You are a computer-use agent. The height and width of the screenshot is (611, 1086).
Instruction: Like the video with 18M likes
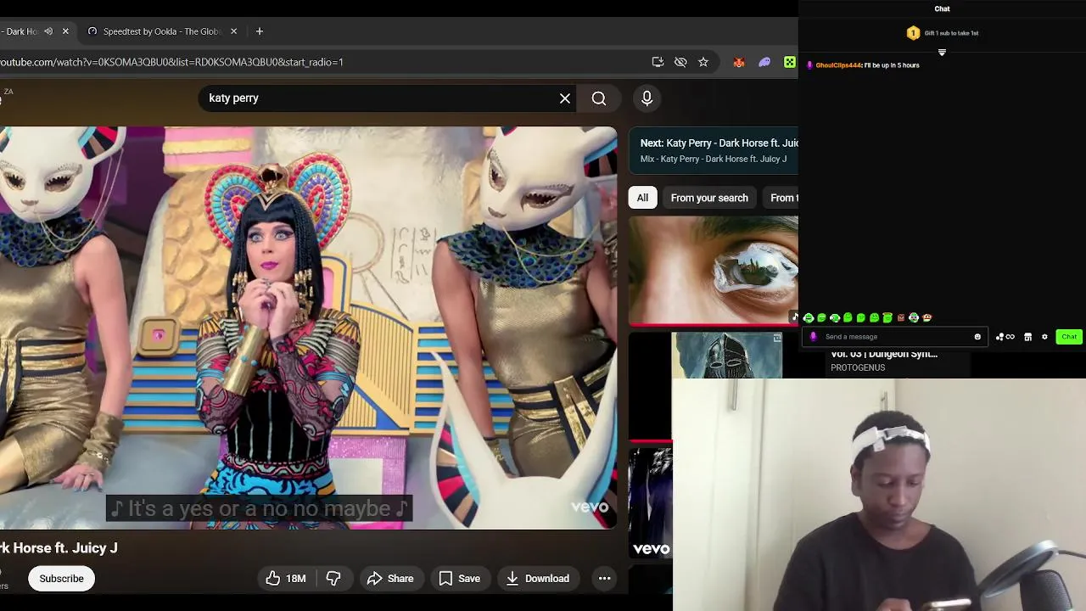pos(286,579)
